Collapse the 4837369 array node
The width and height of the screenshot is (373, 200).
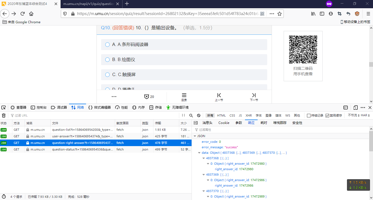204,175
